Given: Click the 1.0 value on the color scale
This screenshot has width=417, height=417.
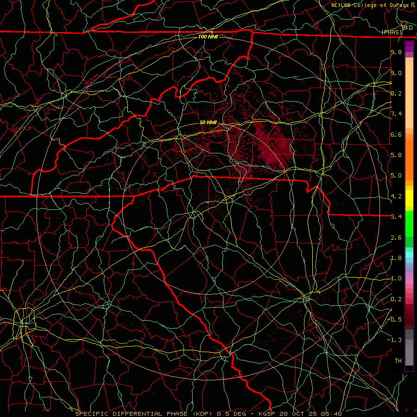Looking at the screenshot, I should [x=396, y=278].
